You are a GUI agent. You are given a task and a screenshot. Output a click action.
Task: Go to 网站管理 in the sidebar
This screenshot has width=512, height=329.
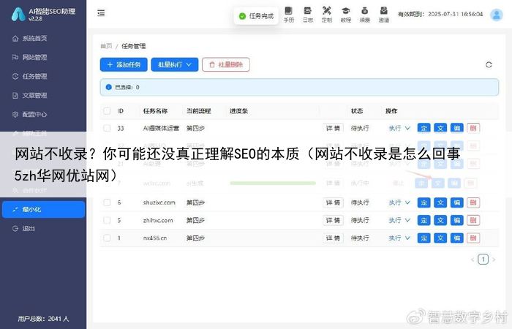(x=34, y=57)
